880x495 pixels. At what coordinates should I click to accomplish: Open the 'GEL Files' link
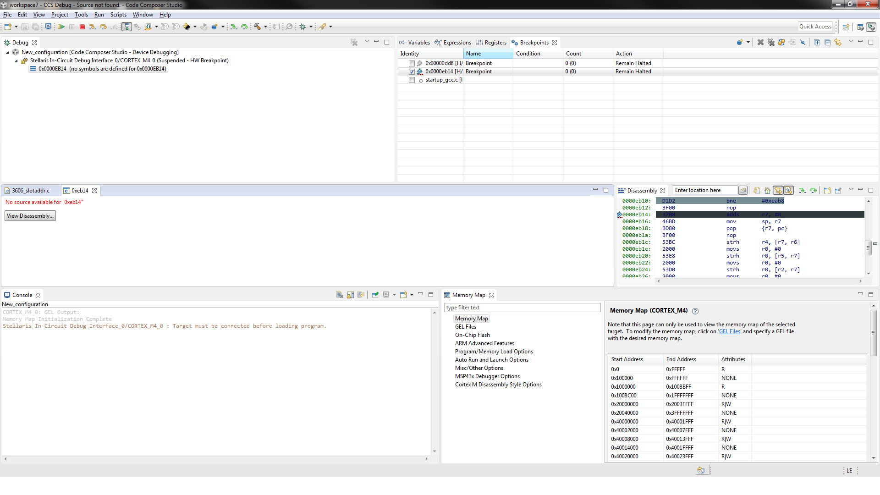pos(729,331)
